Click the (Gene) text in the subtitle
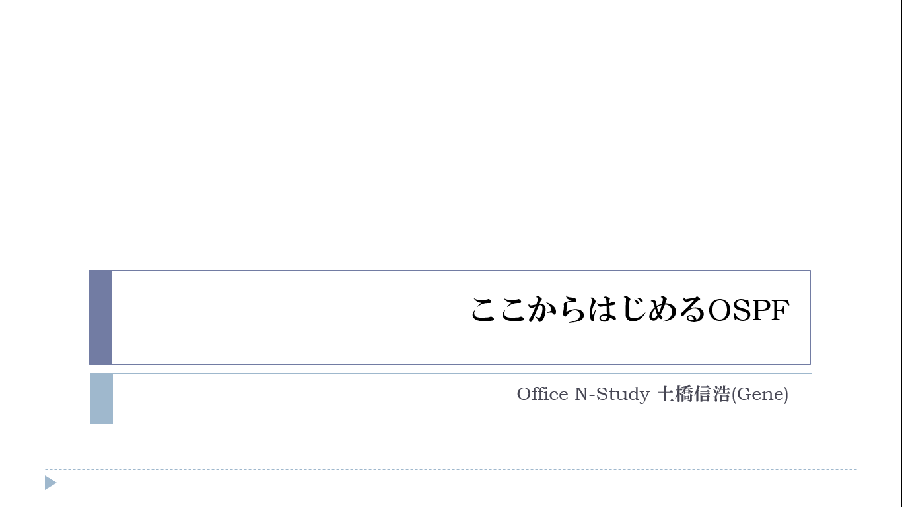This screenshot has width=902, height=507. [x=759, y=395]
